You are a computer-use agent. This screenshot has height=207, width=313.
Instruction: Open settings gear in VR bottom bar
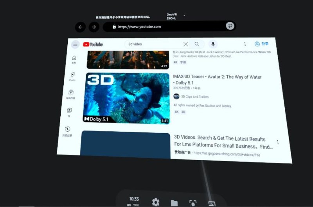(x=156, y=202)
